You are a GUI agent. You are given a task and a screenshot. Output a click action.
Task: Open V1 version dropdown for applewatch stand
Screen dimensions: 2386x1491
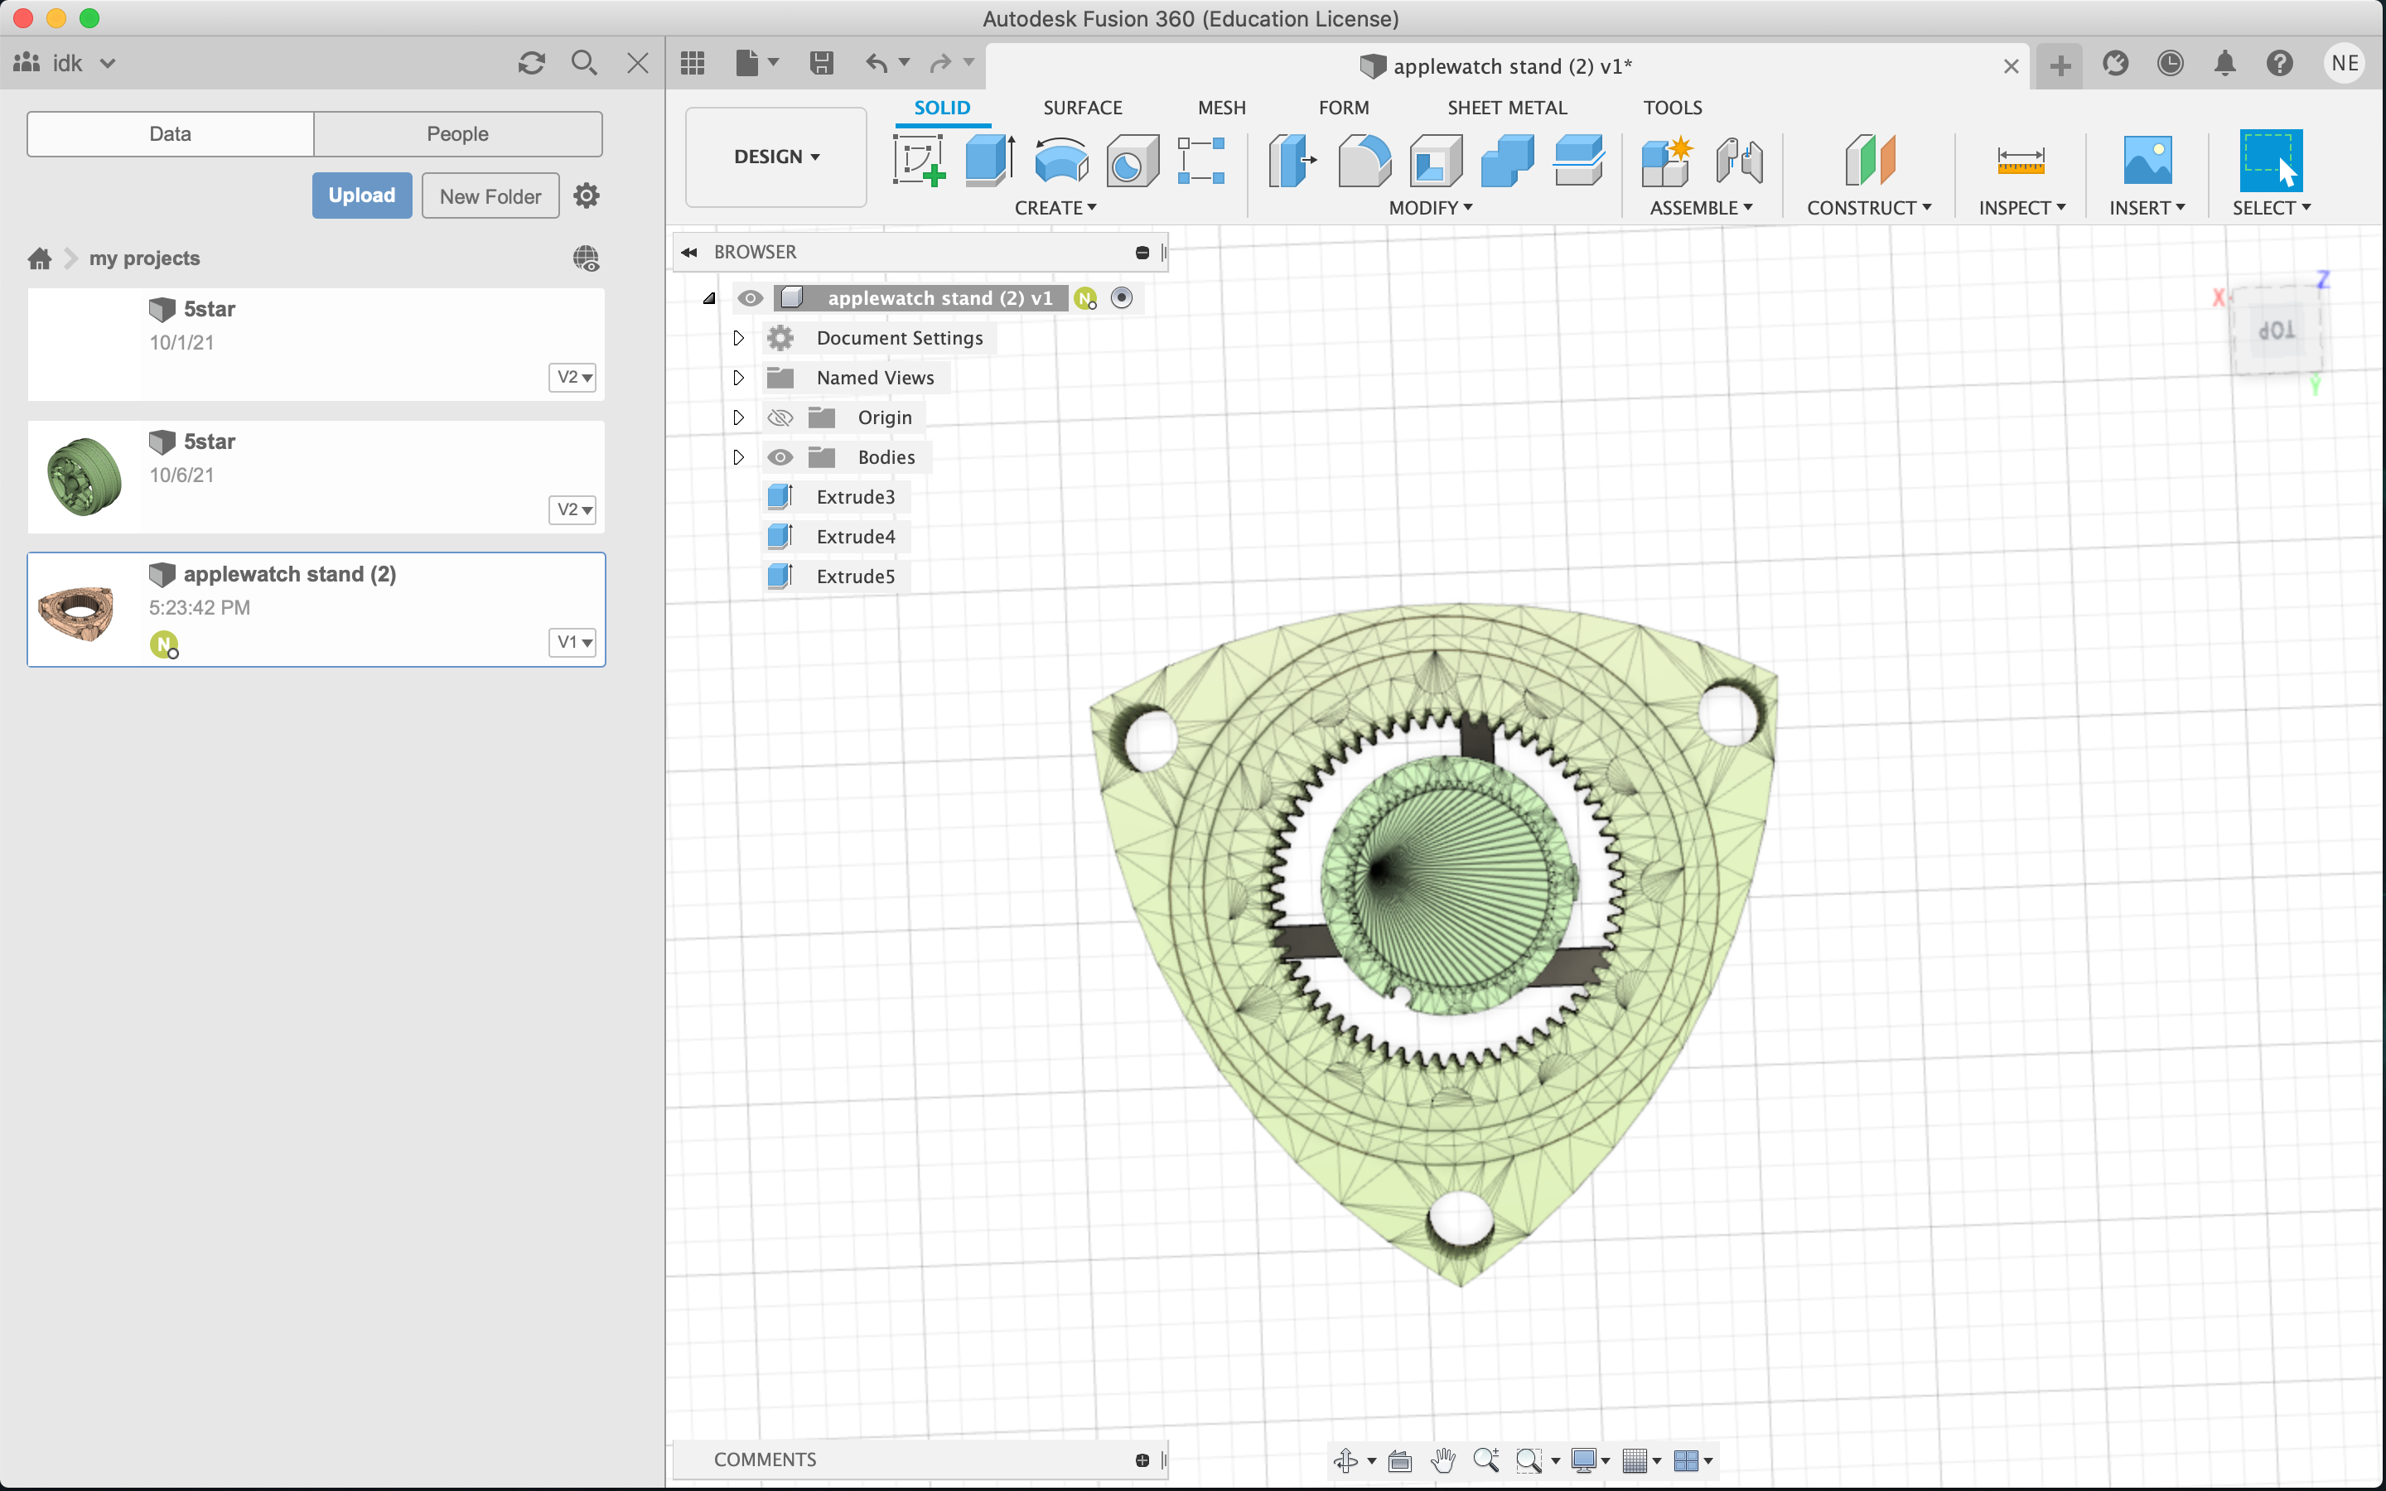[572, 642]
